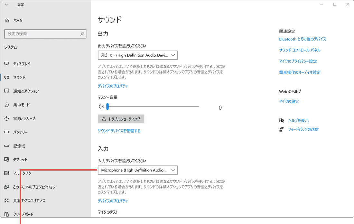Click the Sound speaker icon in the sidebar
354x224 pixels.
(x=6, y=77)
